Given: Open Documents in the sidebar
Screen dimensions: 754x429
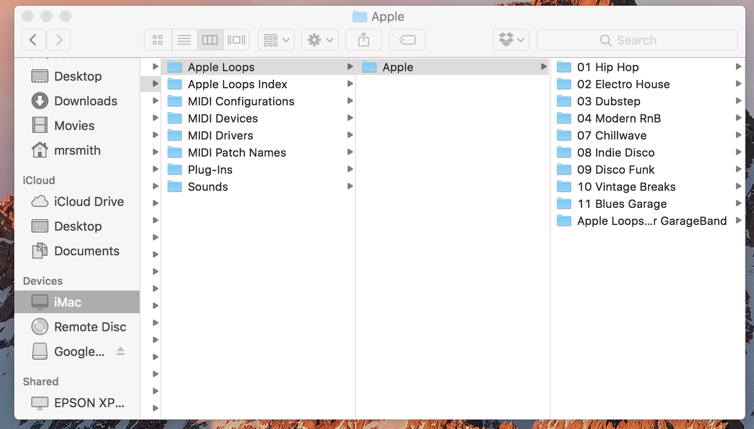Looking at the screenshot, I should (x=77, y=251).
